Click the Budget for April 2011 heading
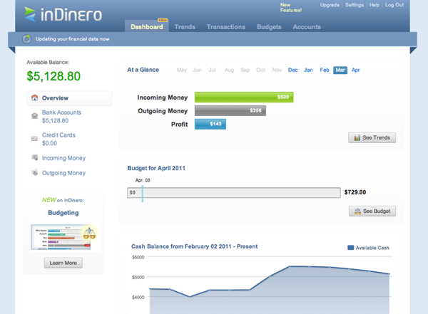 (156, 168)
